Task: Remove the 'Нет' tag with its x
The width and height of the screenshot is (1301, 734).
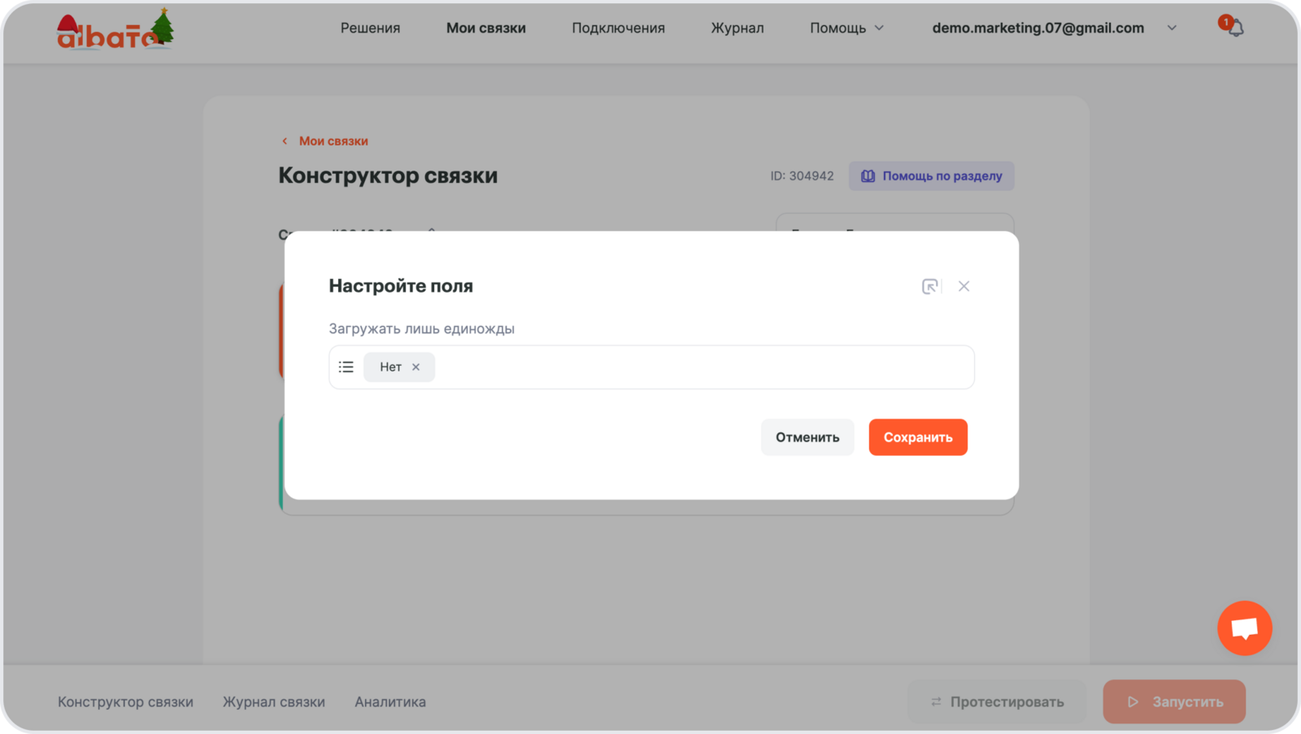Action: [416, 367]
